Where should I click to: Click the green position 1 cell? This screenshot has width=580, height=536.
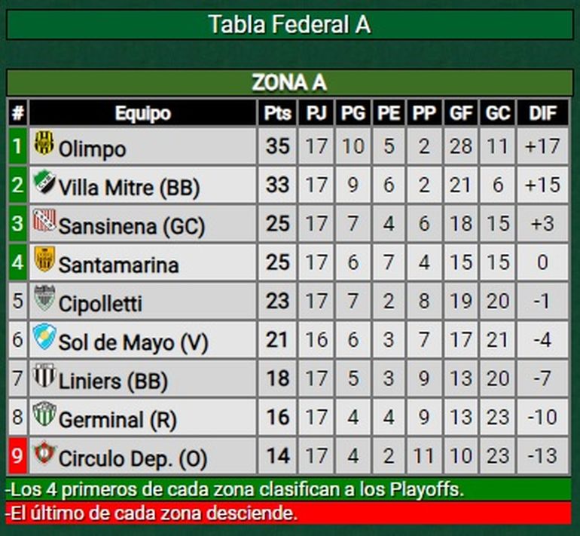pos(17,146)
